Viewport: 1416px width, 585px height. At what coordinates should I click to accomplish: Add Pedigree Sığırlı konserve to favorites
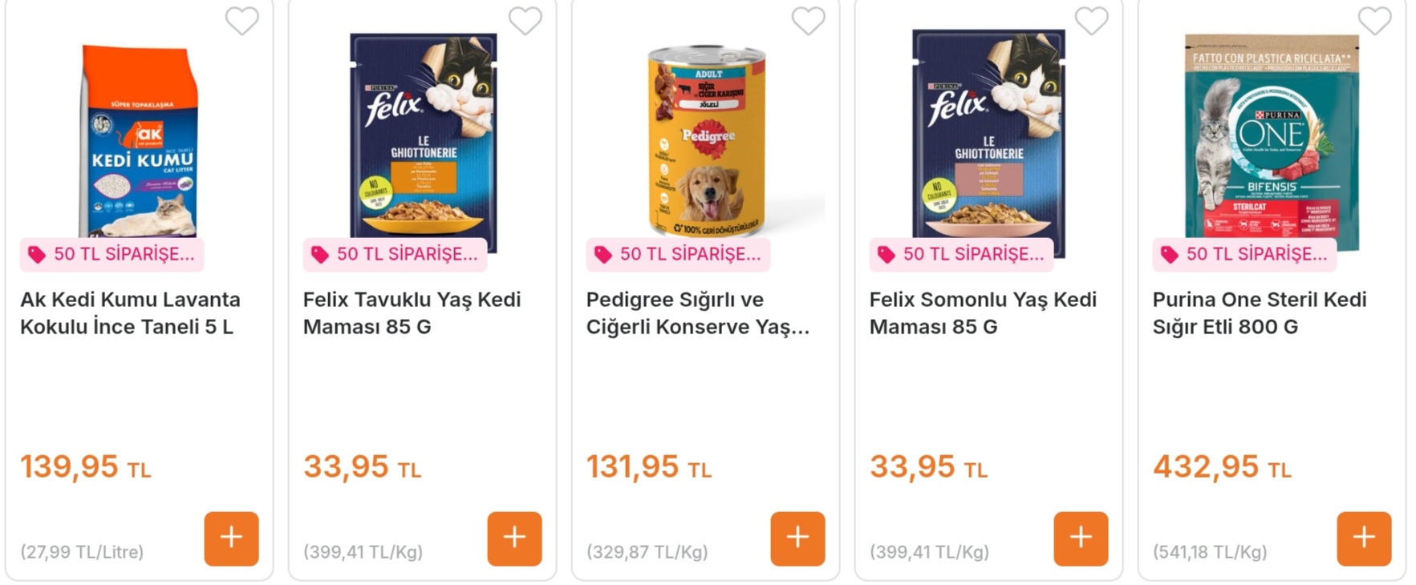click(808, 21)
